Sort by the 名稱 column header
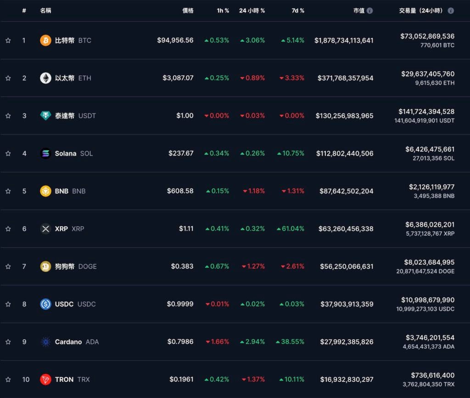The image size is (470, 398). (45, 11)
